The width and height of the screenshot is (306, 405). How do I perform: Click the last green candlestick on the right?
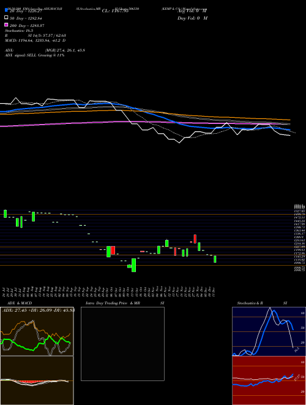(215, 259)
